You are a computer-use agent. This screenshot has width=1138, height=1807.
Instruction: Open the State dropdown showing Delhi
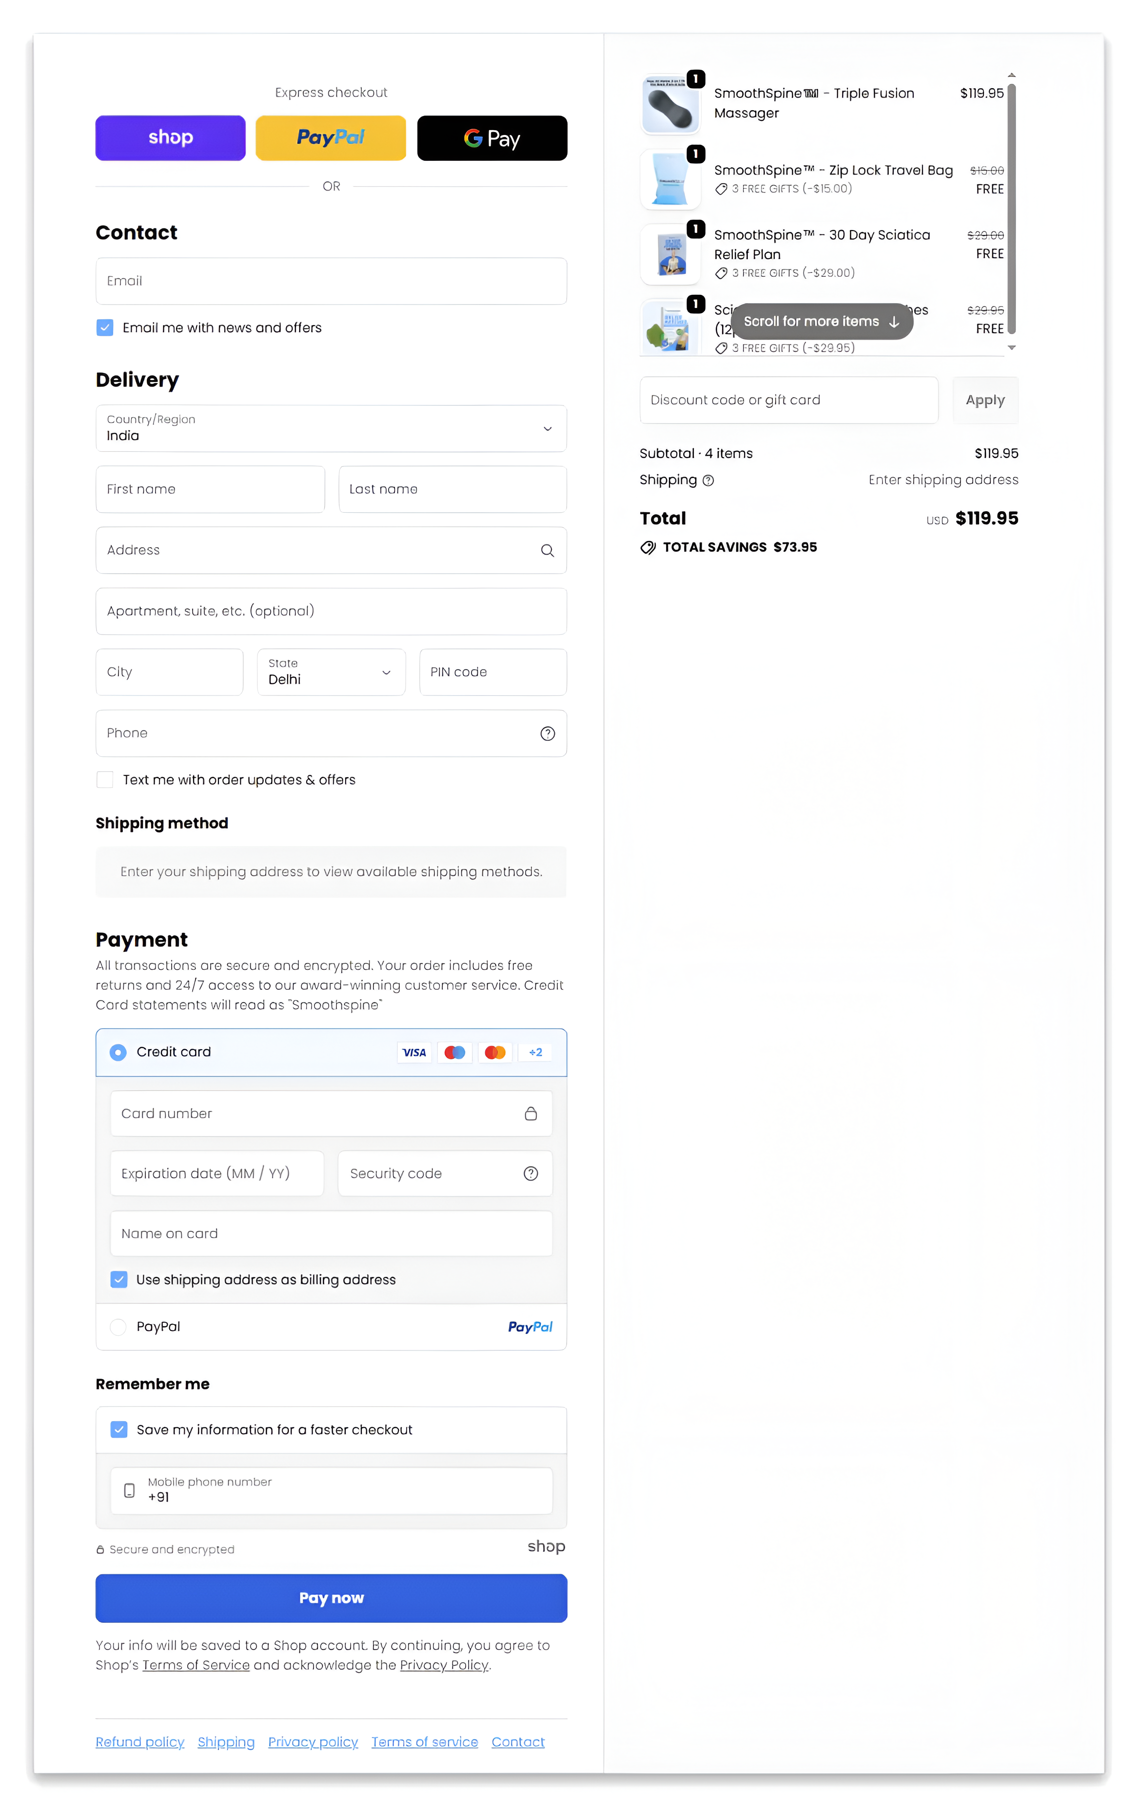[331, 672]
